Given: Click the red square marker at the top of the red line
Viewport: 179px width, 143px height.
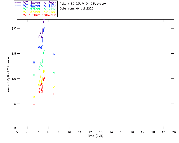Looking at the screenshot, I should pyautogui.click(x=44, y=78).
